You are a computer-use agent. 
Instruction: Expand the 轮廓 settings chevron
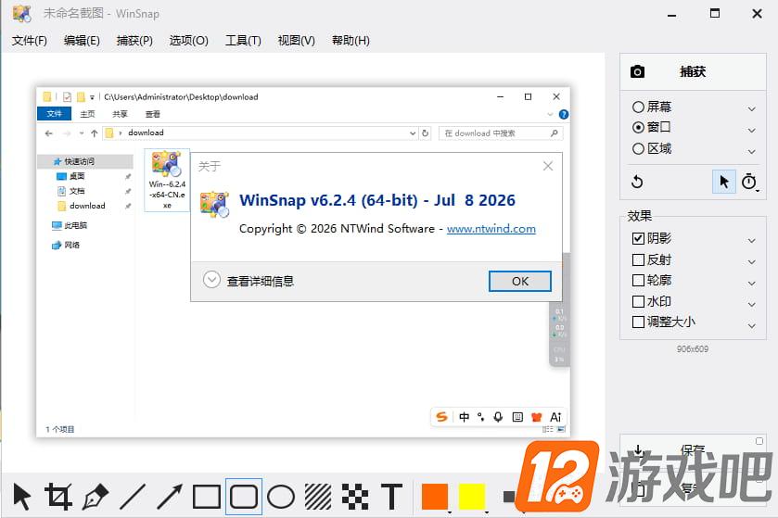[x=752, y=283]
